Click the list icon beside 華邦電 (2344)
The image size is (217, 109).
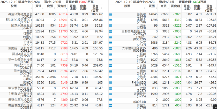(110, 14)
